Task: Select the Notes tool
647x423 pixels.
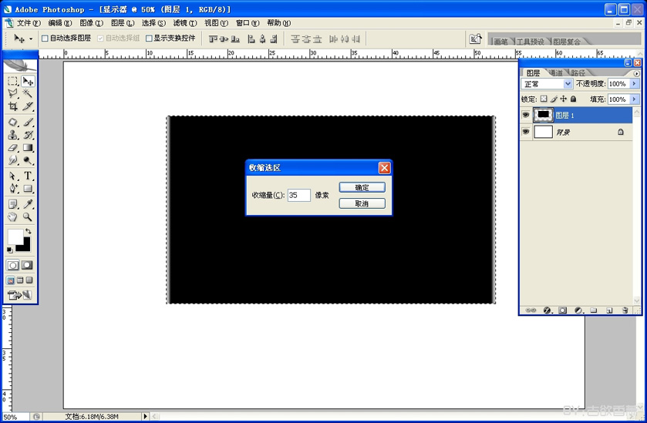Action: 13,204
